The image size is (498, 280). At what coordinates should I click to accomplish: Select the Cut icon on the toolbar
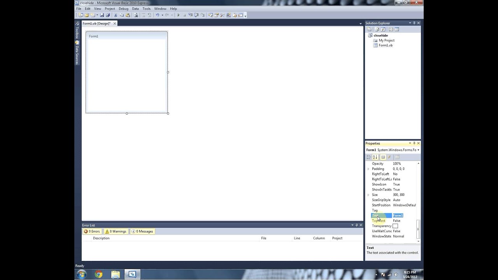pyautogui.click(x=116, y=15)
